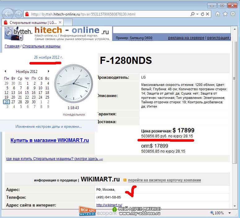240x218 pixels.
Task: Click the Главная breadcrumb link
Action: (12, 46)
